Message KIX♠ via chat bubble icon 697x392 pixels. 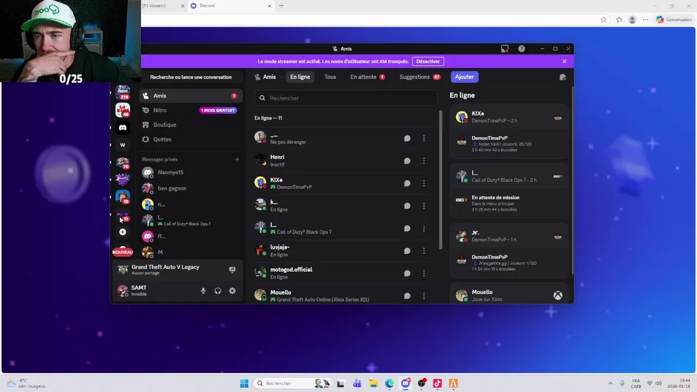(x=407, y=183)
